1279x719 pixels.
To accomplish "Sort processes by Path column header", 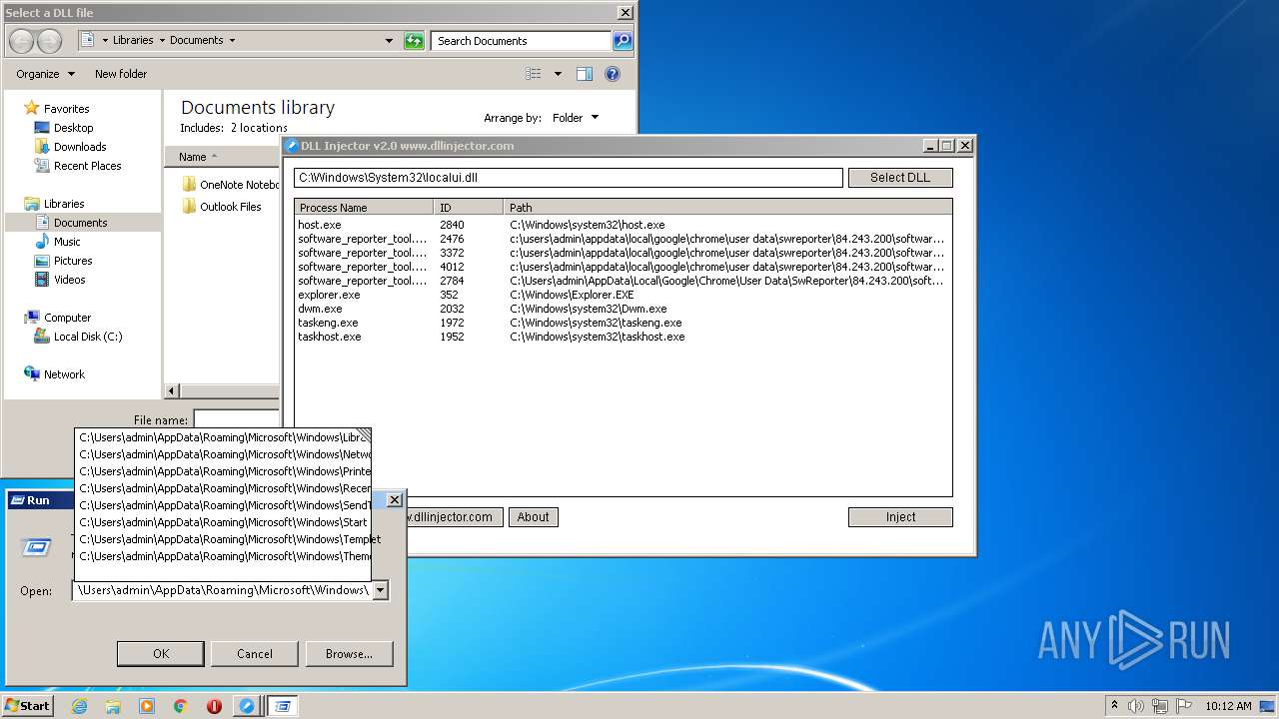I will [727, 208].
